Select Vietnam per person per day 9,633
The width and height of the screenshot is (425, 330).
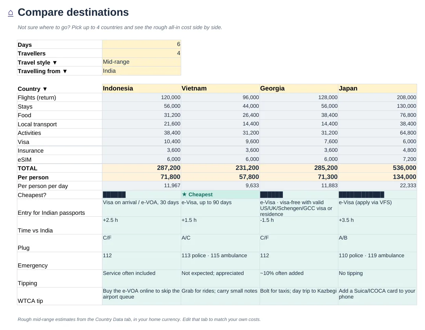pyautogui.click(x=220, y=186)
